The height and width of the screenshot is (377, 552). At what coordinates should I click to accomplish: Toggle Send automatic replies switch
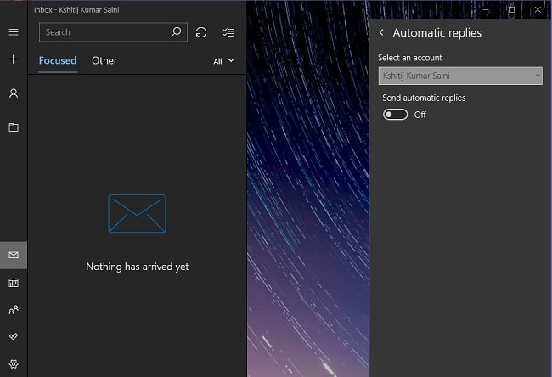[x=396, y=115]
